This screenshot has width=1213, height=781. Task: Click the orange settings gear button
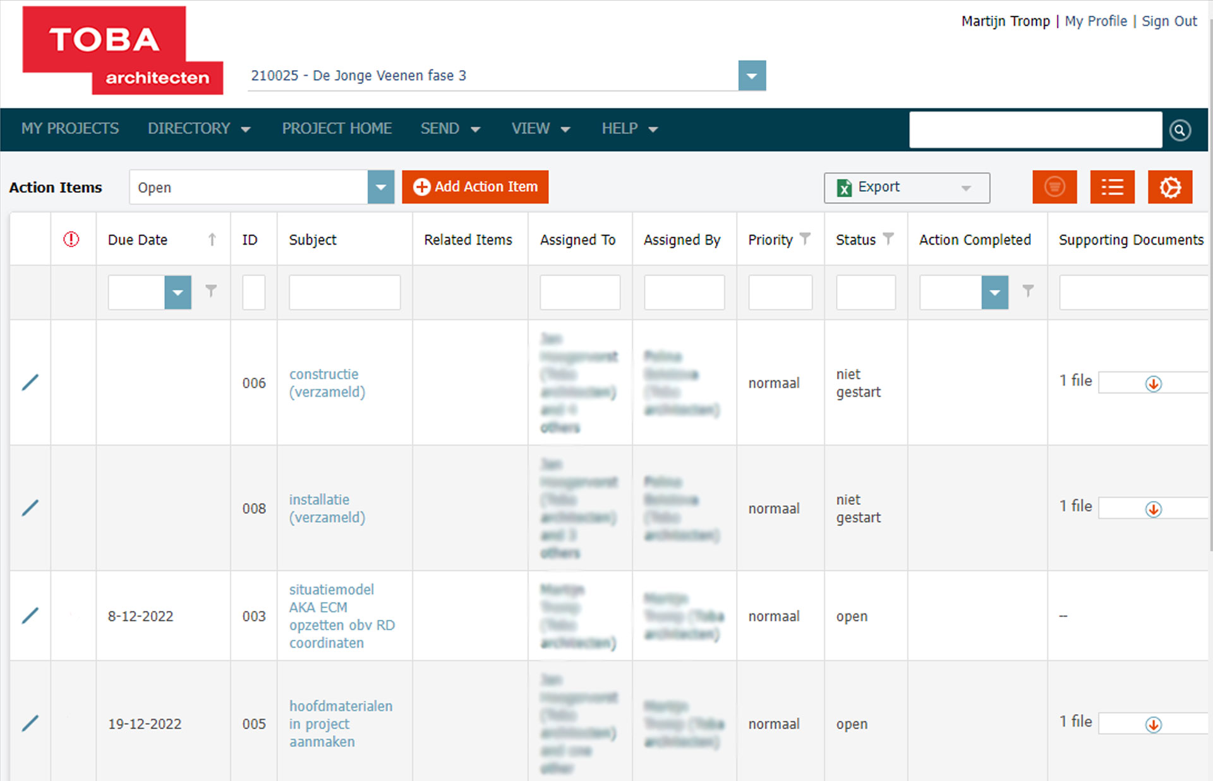tap(1169, 187)
